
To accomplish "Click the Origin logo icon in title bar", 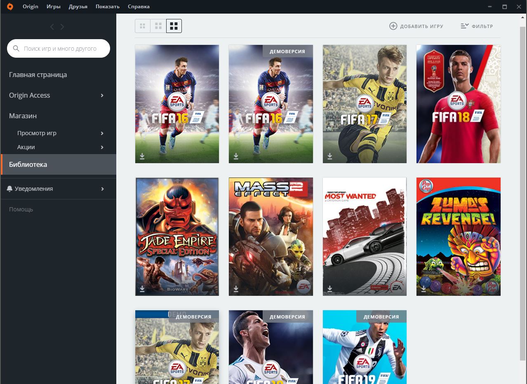I will [x=10, y=7].
